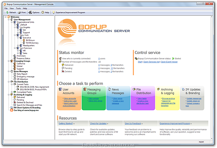Image resolution: width=217 pixels, height=148 pixels.
Task: Click the File Distribution tree icon
Action: pos(12,82)
